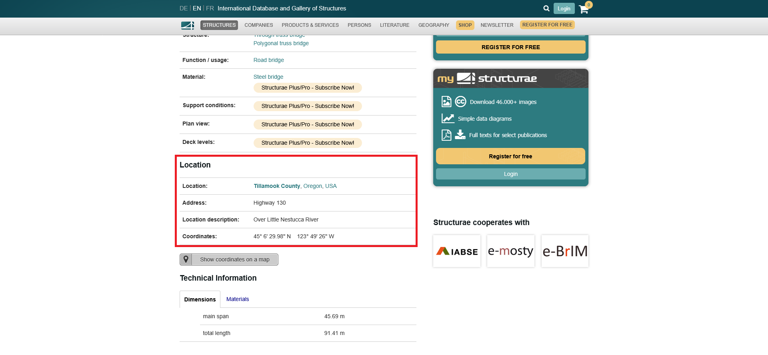The width and height of the screenshot is (768, 355).
Task: Open the IABSE partner logo
Action: tap(457, 251)
